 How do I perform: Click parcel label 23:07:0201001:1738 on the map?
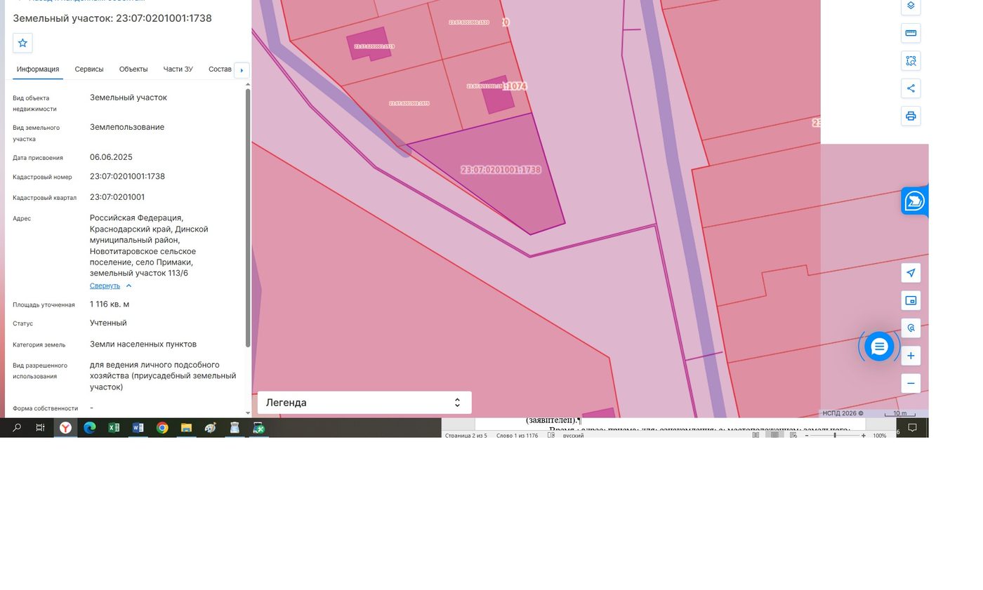tap(501, 170)
